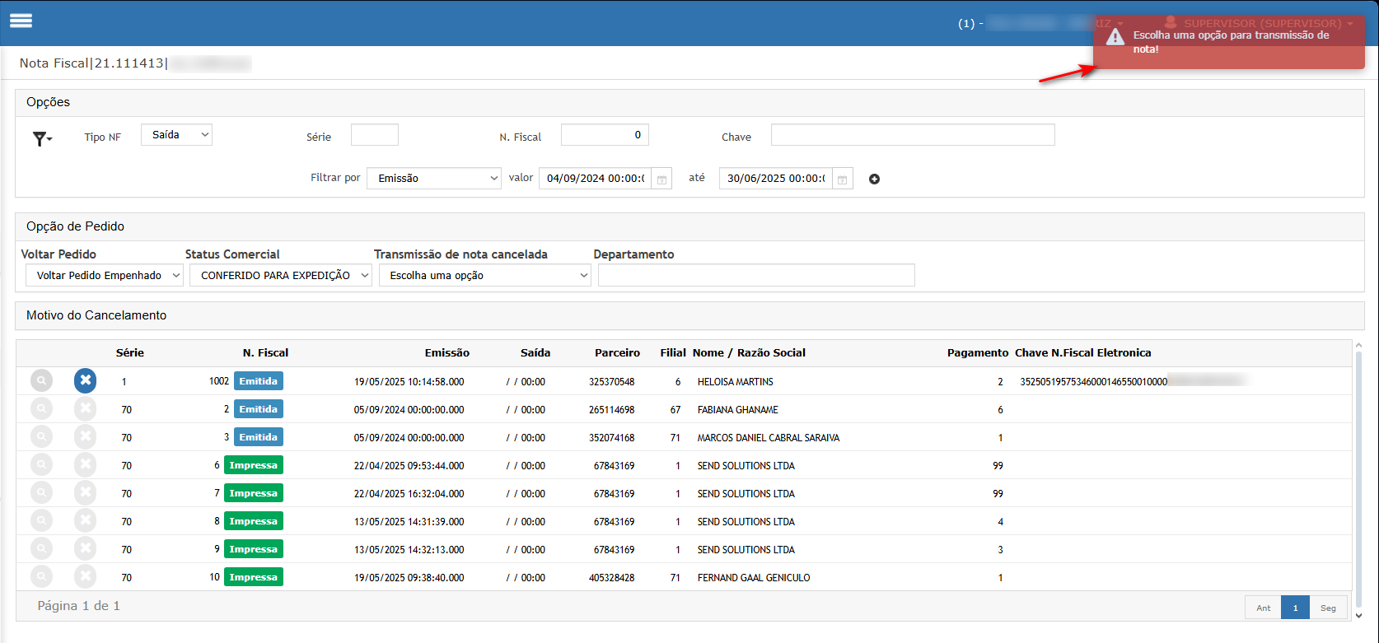Open the filter funnel options icon
Viewport: 1379px width, 643px height.
click(x=42, y=138)
